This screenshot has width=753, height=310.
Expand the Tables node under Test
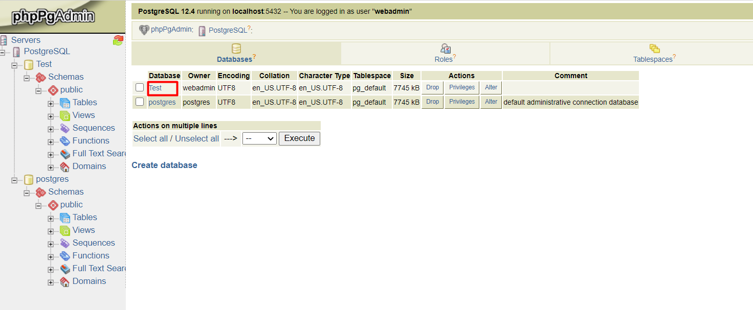[x=51, y=103]
